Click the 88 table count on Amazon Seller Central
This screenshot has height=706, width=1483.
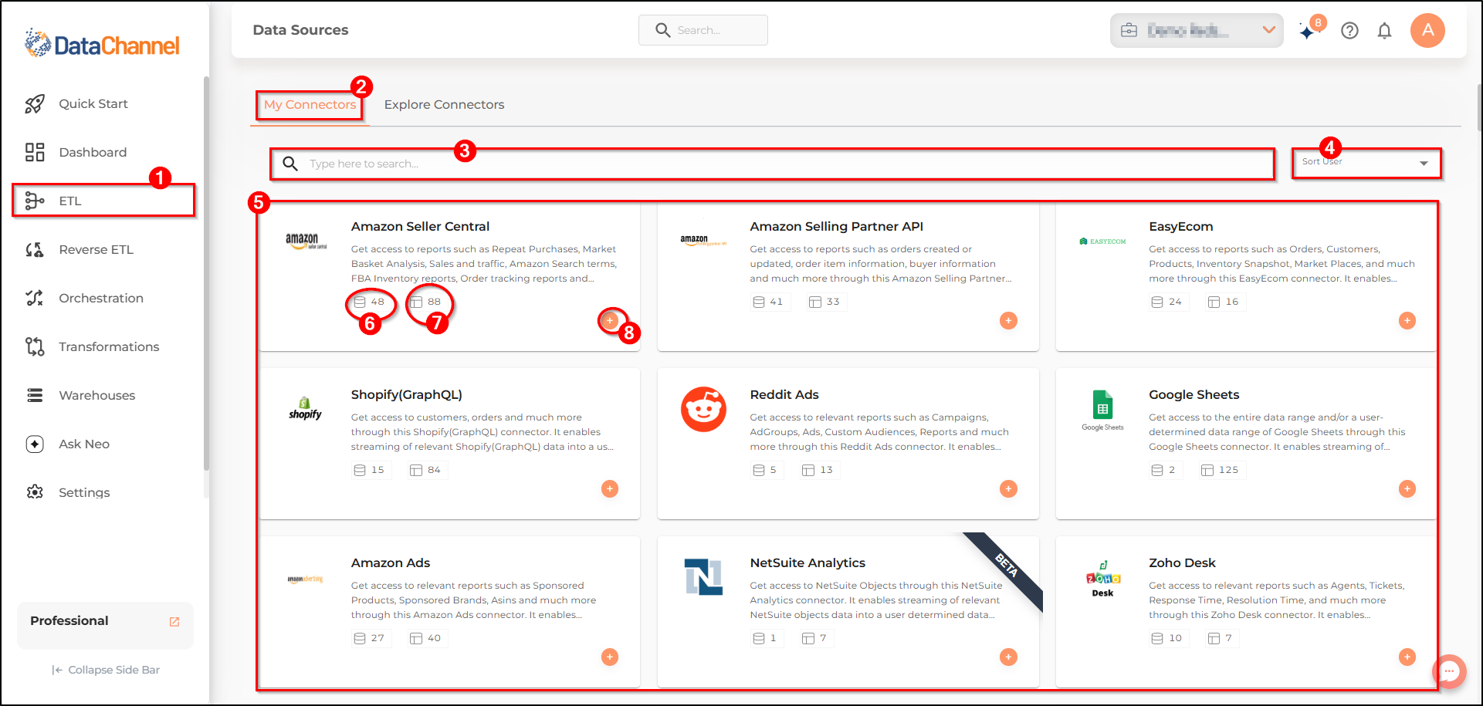coord(426,302)
